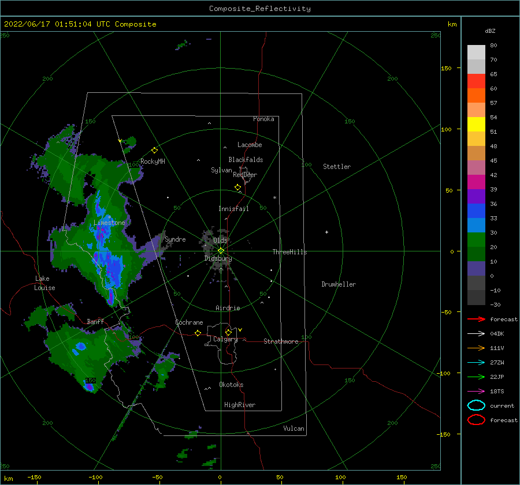The image size is (520, 485).
Task: Click the yellow diamond marker near RockyMH
Action: (x=154, y=151)
